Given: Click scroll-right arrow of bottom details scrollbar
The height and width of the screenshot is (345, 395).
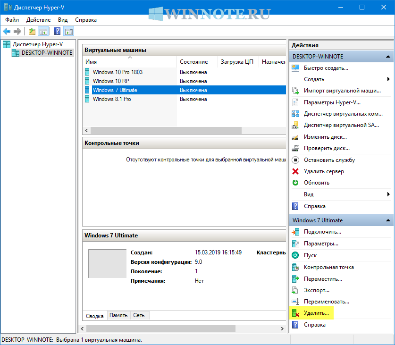Looking at the screenshot, I should click(x=282, y=328).
